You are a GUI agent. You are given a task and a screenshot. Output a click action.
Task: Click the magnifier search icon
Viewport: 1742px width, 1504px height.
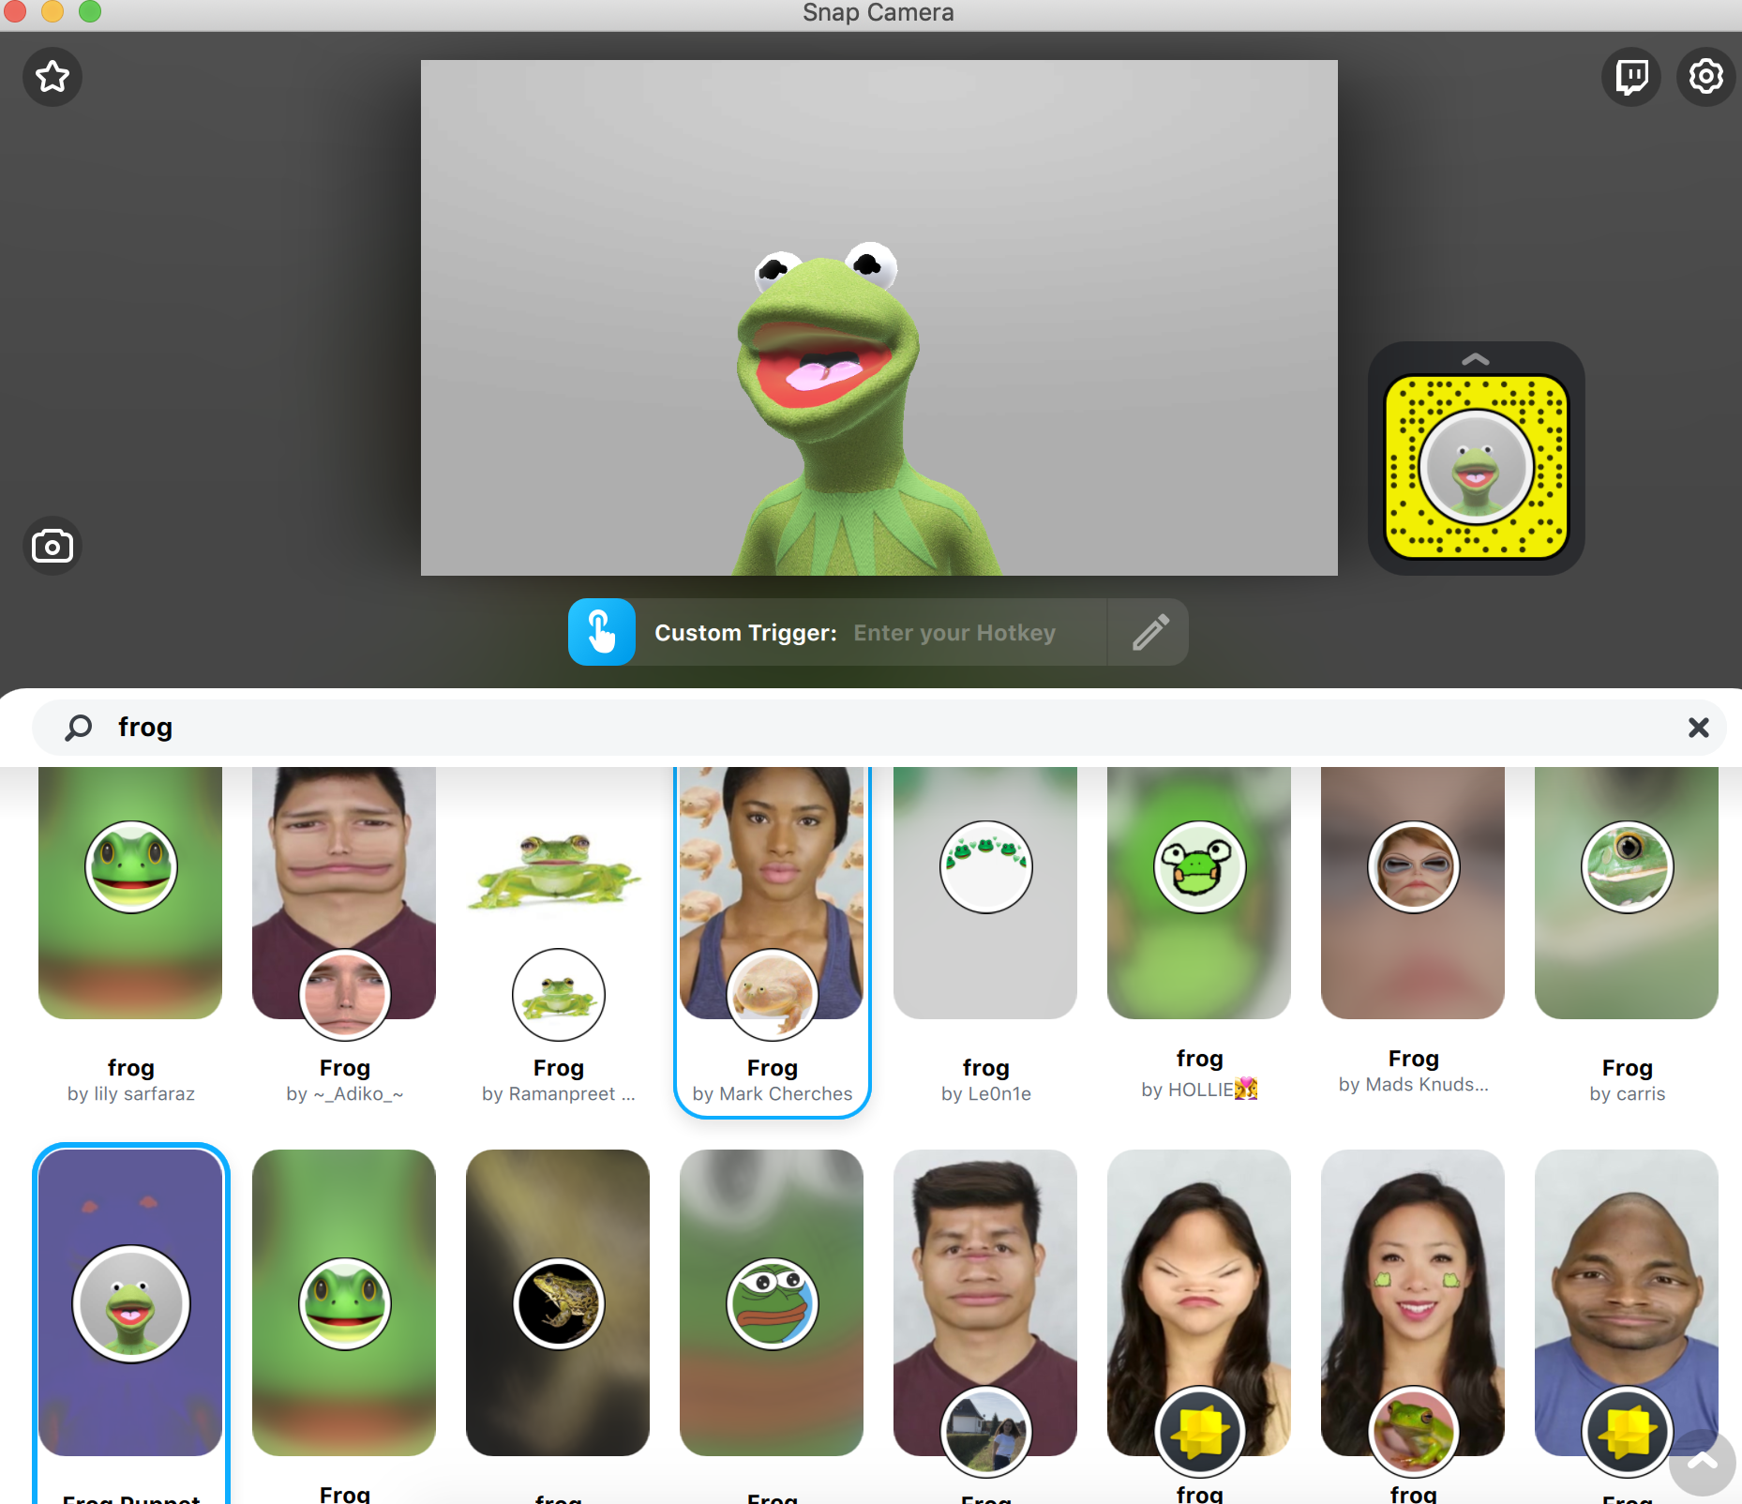[x=79, y=728]
